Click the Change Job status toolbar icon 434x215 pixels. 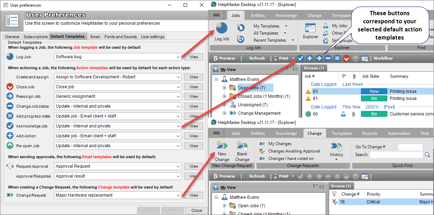click(x=328, y=58)
